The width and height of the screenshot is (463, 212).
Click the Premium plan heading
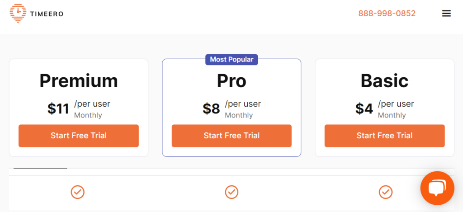pyautogui.click(x=79, y=81)
